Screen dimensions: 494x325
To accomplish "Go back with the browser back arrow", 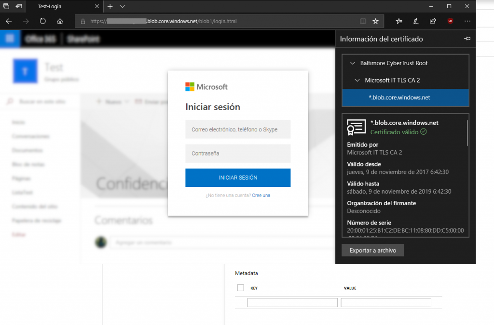I will (9, 21).
